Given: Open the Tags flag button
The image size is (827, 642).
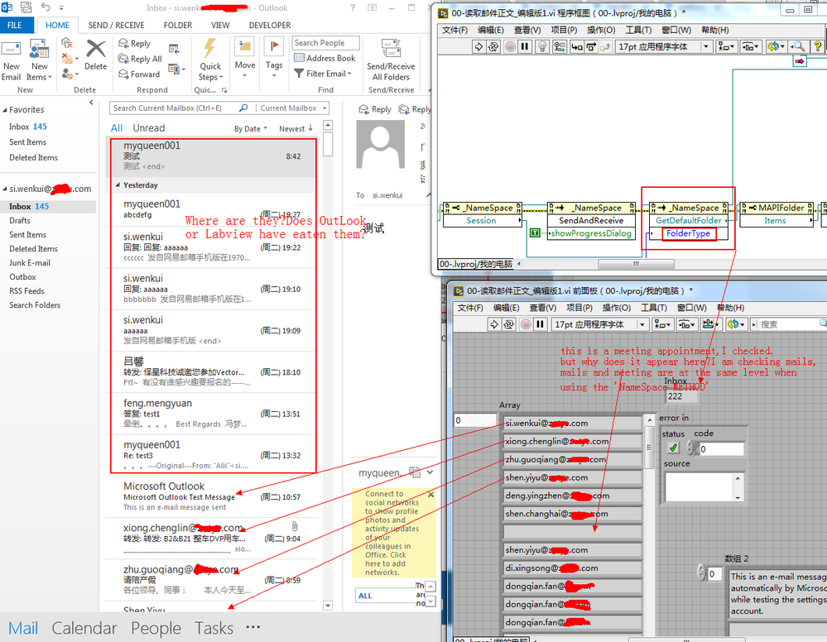Looking at the screenshot, I should click(x=274, y=59).
